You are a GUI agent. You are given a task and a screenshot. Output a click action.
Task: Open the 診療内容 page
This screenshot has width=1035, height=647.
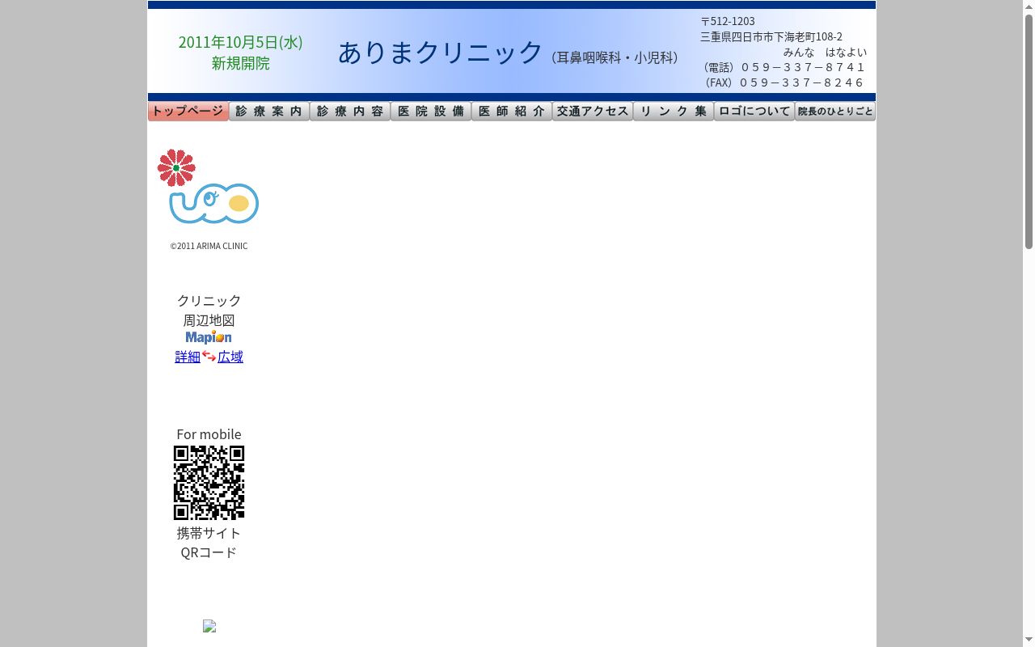tap(350, 112)
